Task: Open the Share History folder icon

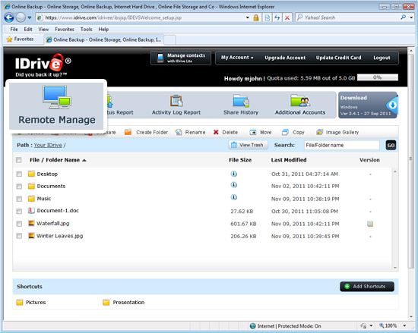Action: coord(241,101)
